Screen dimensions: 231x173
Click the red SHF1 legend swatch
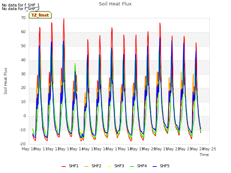64,166
